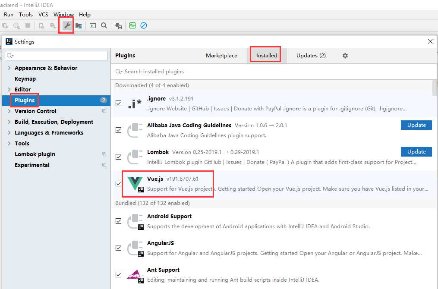Click the Vue.js plugin name
This screenshot has height=289, width=438.
point(155,179)
